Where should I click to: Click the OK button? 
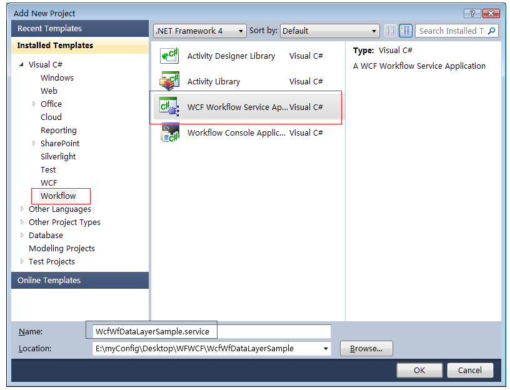(x=419, y=370)
